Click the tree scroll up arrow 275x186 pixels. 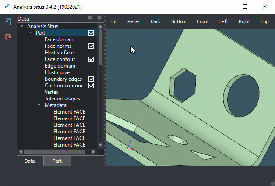[x=100, y=26]
